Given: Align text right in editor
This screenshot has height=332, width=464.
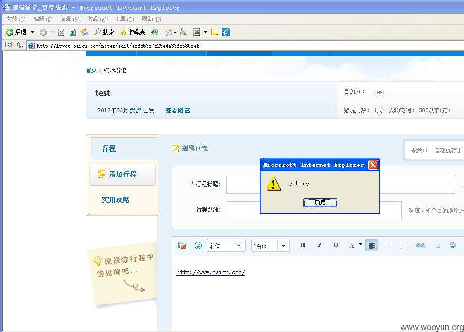Looking at the screenshot, I should coord(405,245).
